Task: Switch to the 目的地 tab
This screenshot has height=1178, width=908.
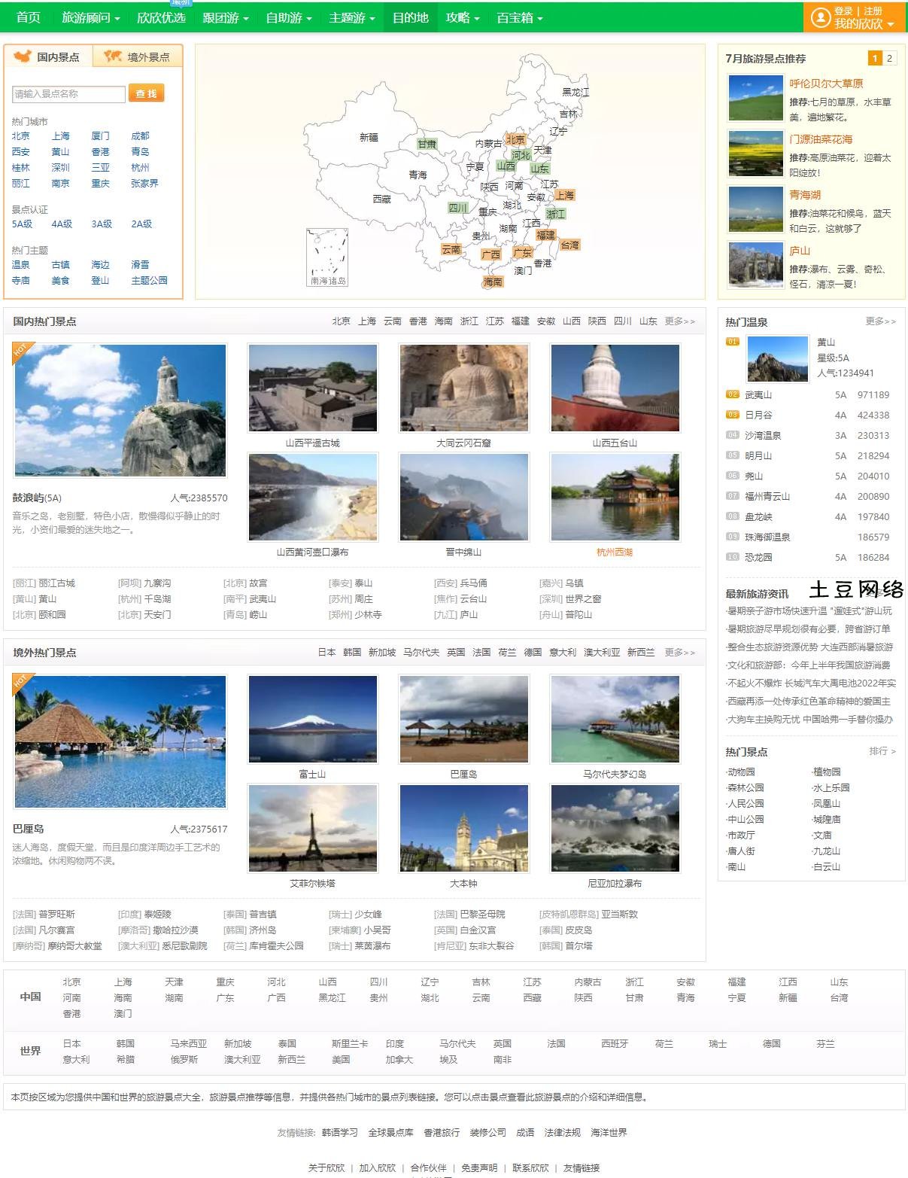Action: [409, 17]
